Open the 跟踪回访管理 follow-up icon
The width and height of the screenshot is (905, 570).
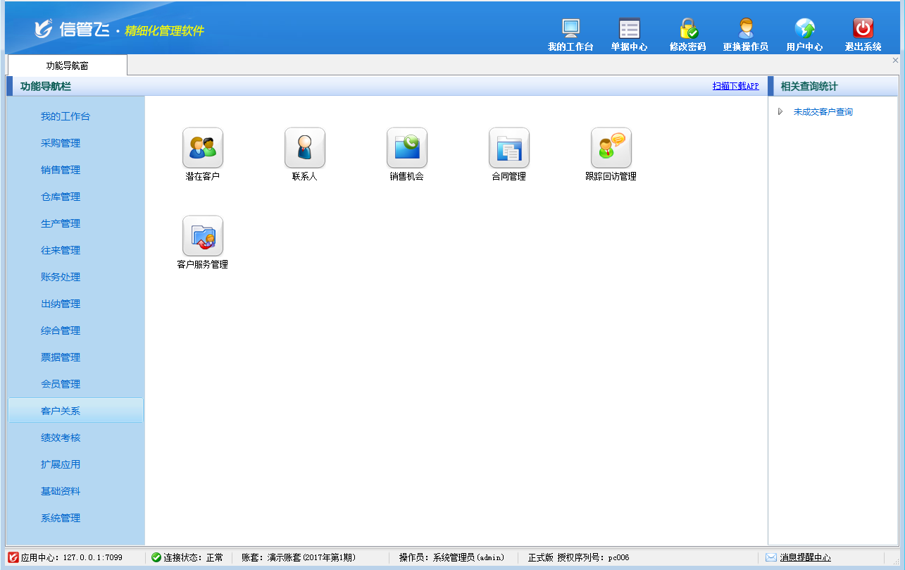[x=611, y=148]
